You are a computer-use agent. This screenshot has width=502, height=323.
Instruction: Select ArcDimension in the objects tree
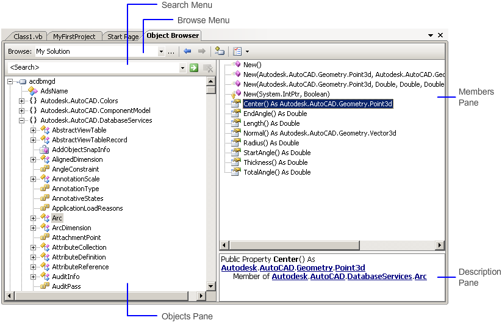(x=71, y=228)
